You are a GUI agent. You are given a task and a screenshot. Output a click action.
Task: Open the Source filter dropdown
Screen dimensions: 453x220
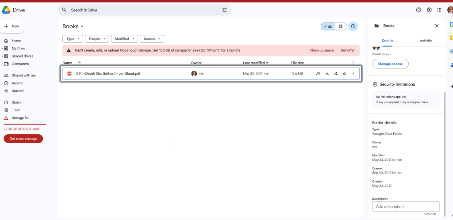tap(152, 38)
